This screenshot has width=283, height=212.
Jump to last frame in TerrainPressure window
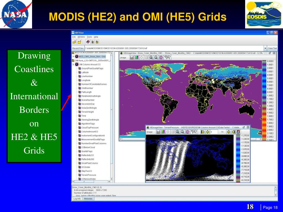233,132
